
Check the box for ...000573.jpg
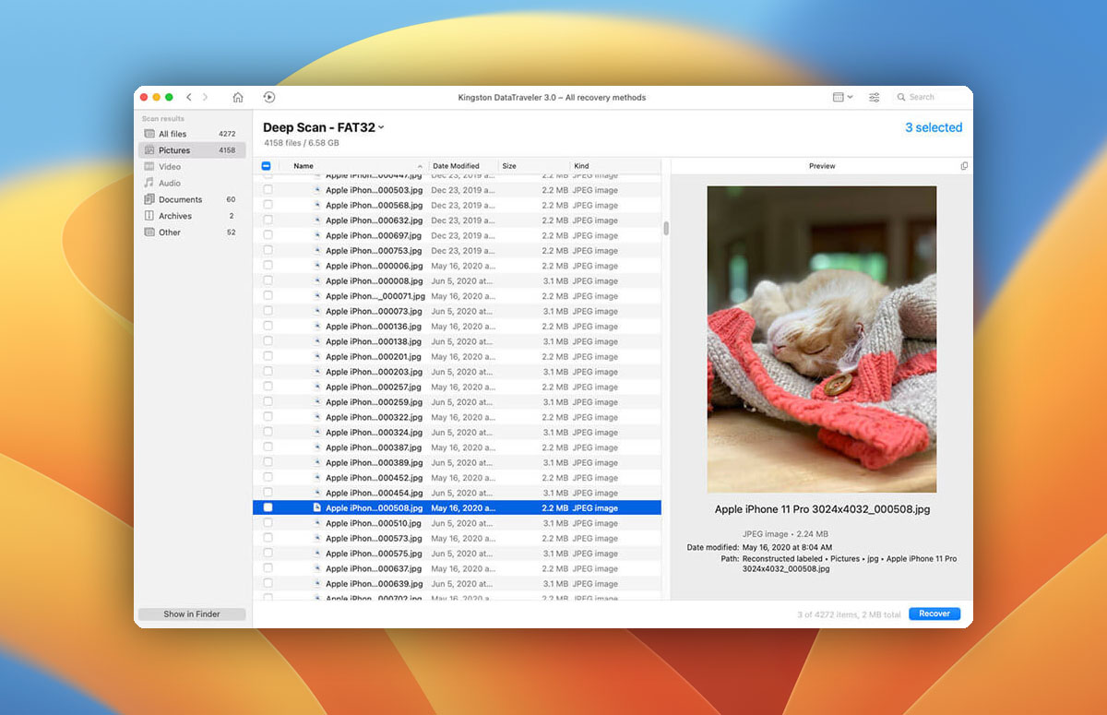(268, 538)
